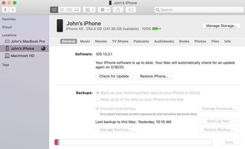245x149 pixels.
Task: Open the Books tab
Action: coord(184,41)
